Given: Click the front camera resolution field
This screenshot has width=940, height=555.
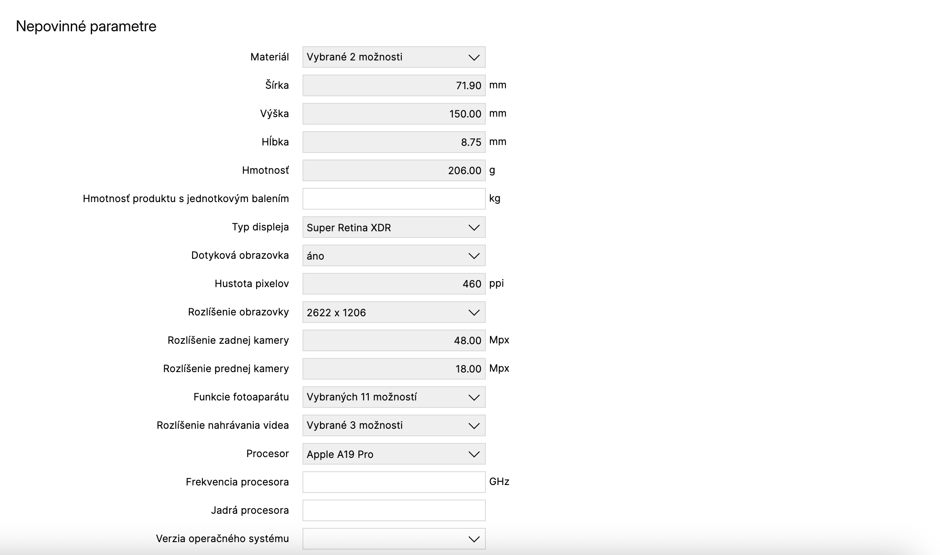Looking at the screenshot, I should [x=393, y=369].
